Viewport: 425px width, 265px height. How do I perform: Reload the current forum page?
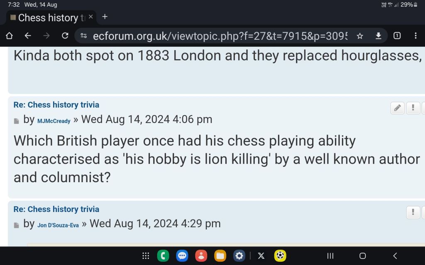(65, 36)
